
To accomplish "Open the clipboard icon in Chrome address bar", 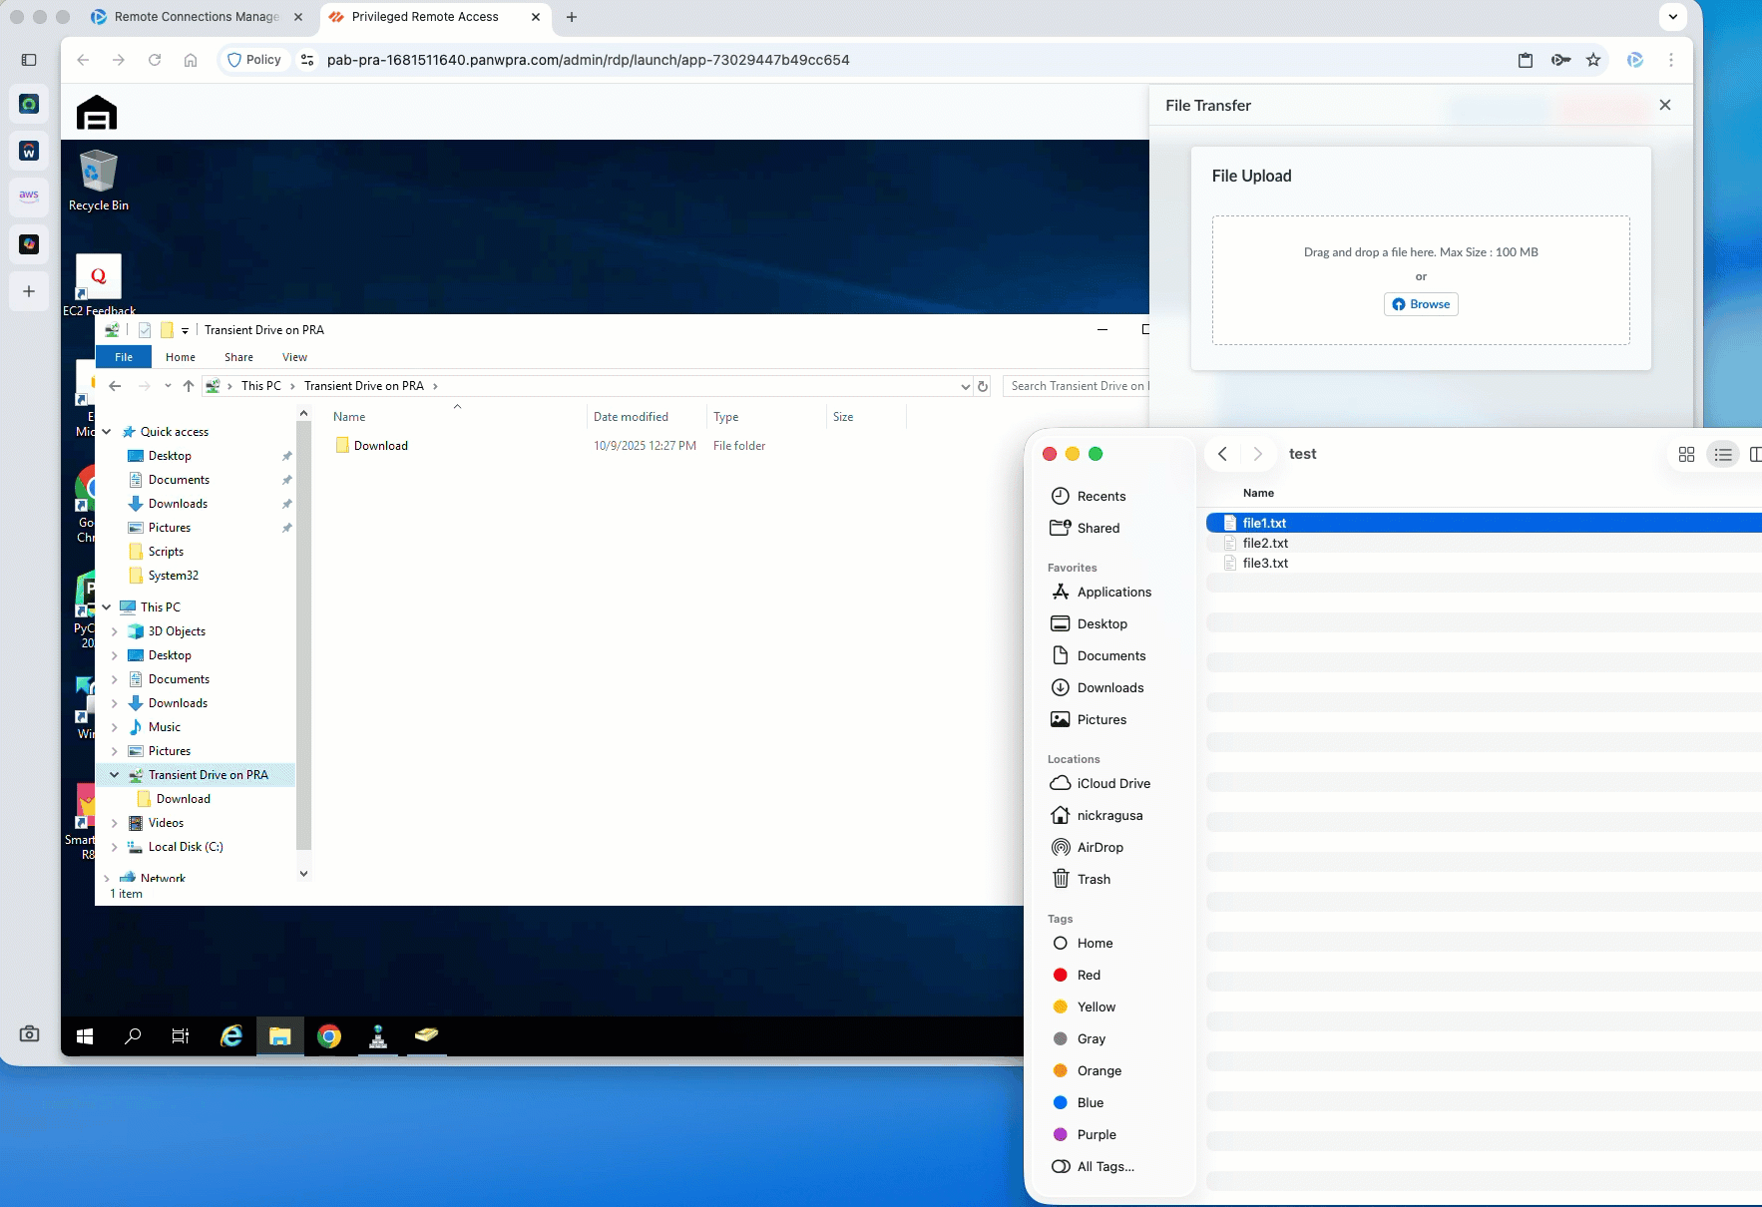I will pos(1526,60).
